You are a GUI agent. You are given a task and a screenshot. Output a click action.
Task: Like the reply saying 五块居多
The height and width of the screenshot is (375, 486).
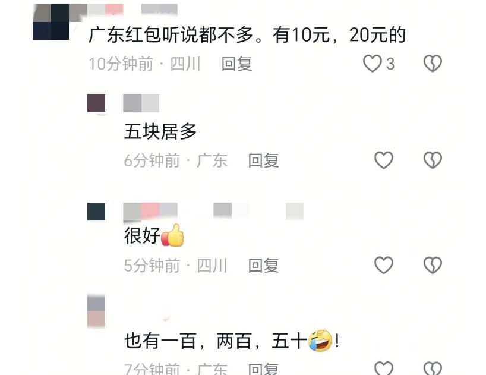384,160
